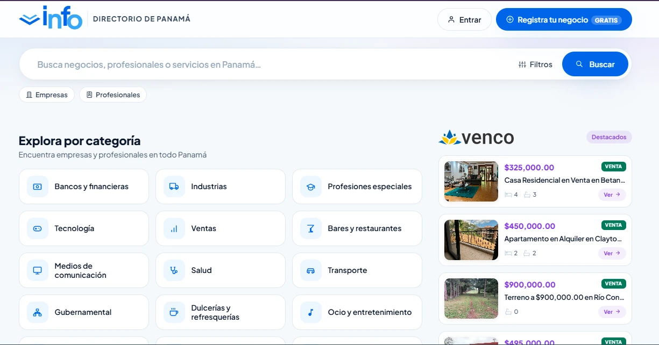Go to the Transporte category
Image resolution: width=659 pixels, height=345 pixels.
point(357,270)
